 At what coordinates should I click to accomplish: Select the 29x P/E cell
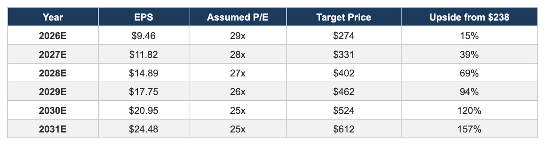pyautogui.click(x=238, y=36)
